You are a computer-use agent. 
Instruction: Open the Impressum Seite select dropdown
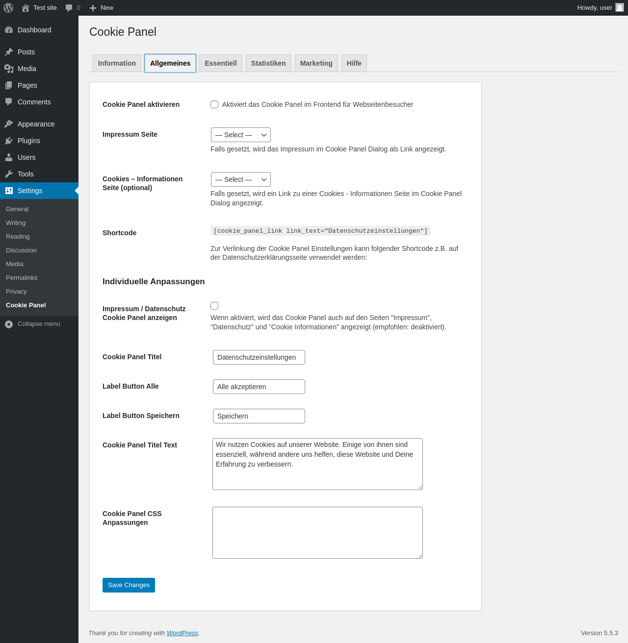pyautogui.click(x=241, y=135)
